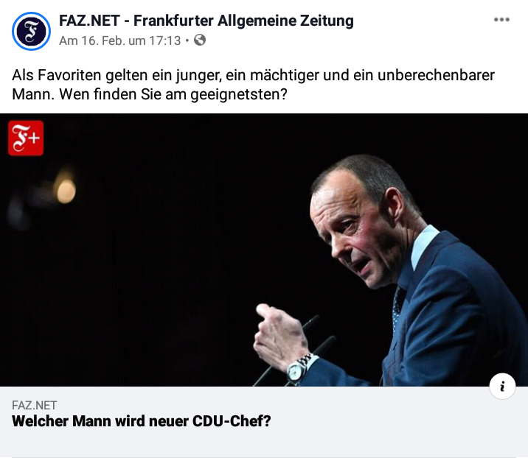Click the globe public audience icon

(200, 40)
